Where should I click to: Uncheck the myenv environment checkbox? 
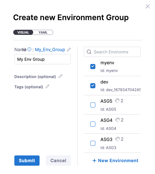(x=93, y=67)
